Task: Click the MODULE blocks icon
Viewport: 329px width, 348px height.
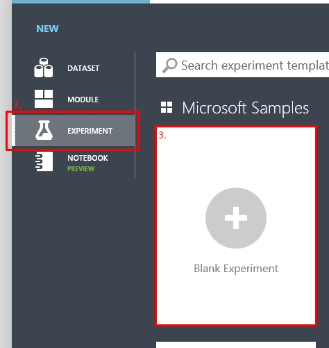Action: [x=44, y=99]
